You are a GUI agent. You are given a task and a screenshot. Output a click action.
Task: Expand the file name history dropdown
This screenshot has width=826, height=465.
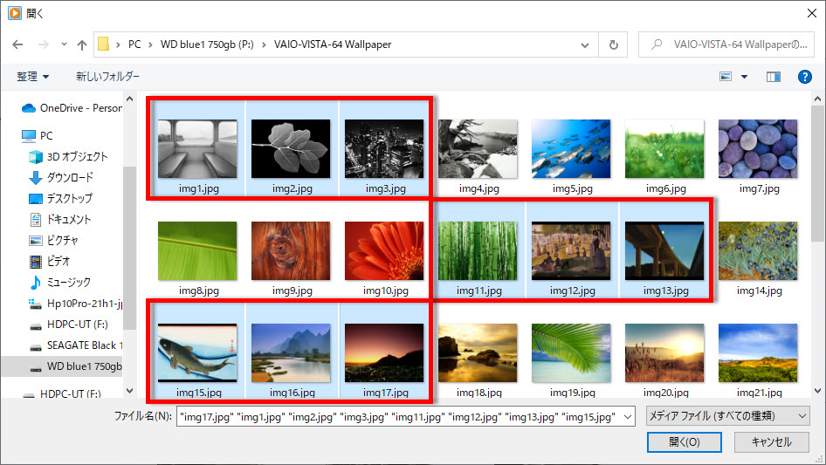tap(628, 417)
